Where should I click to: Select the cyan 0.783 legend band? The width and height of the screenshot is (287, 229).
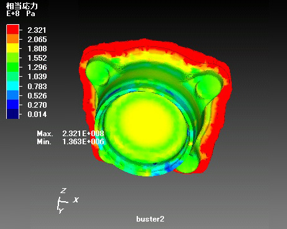[13, 86]
